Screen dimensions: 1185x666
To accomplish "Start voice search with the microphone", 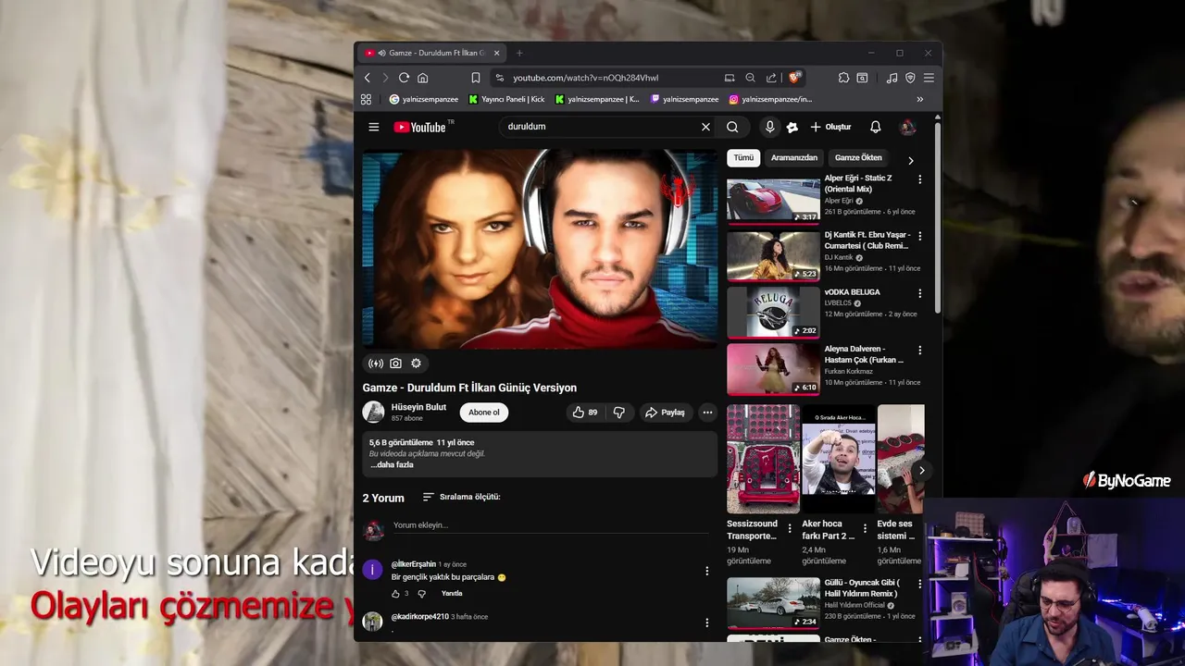I will [769, 127].
